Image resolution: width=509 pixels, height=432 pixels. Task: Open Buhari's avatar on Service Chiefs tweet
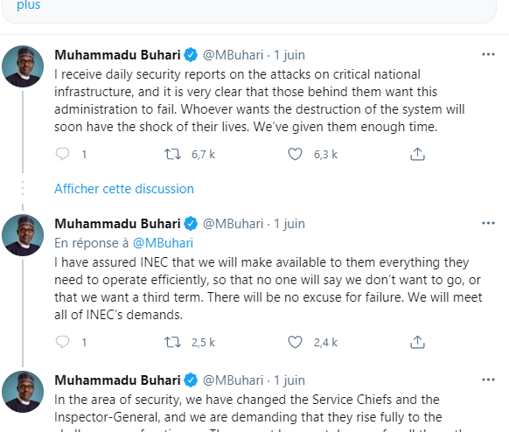pyautogui.click(x=23, y=392)
